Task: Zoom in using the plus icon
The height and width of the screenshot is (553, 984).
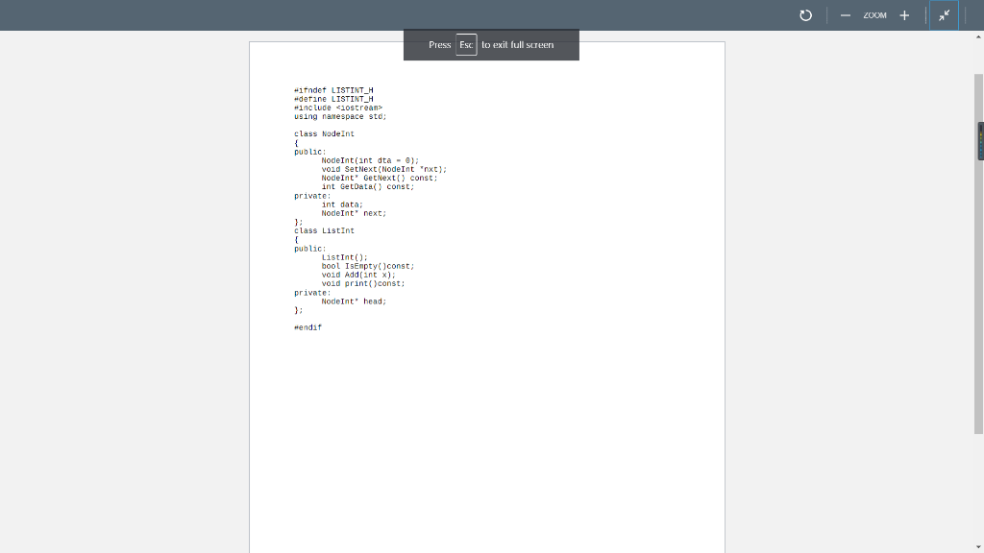Action: [x=904, y=14]
